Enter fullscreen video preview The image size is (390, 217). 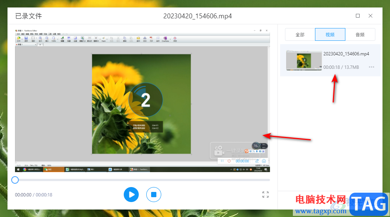click(265, 195)
